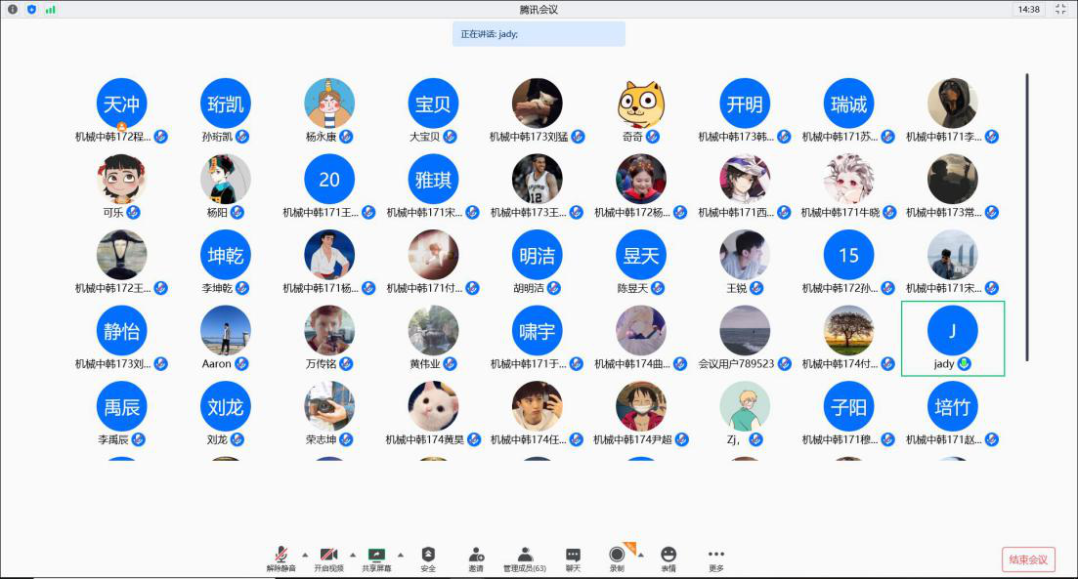Click the Invite (邀请) icon
1078x579 pixels.
click(476, 557)
